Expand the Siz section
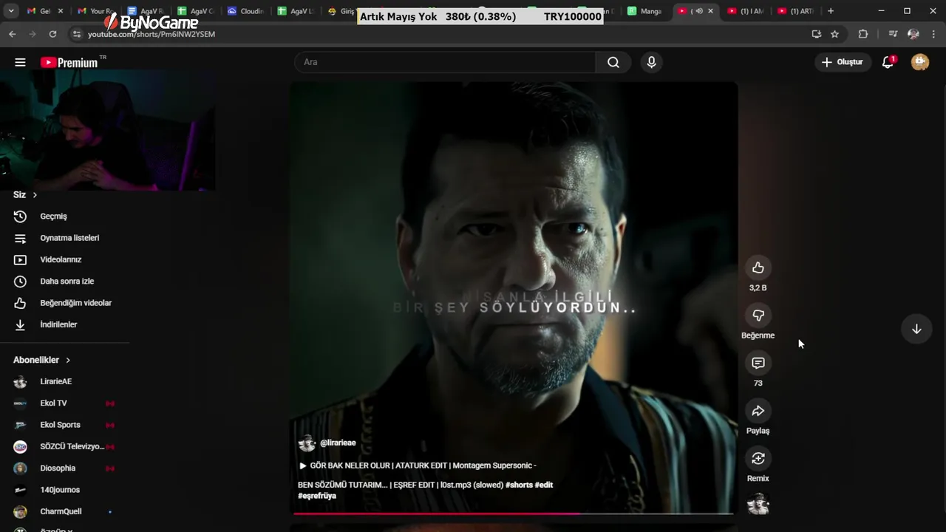 pos(25,194)
